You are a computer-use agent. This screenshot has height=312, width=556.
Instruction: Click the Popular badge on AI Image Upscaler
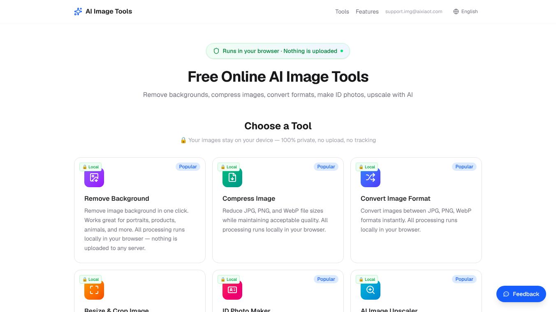point(464,279)
